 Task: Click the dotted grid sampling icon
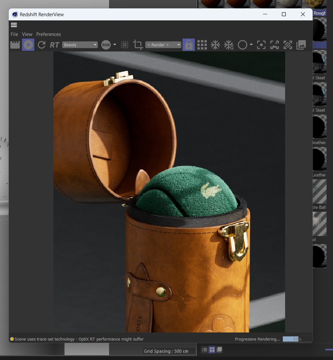(125, 45)
